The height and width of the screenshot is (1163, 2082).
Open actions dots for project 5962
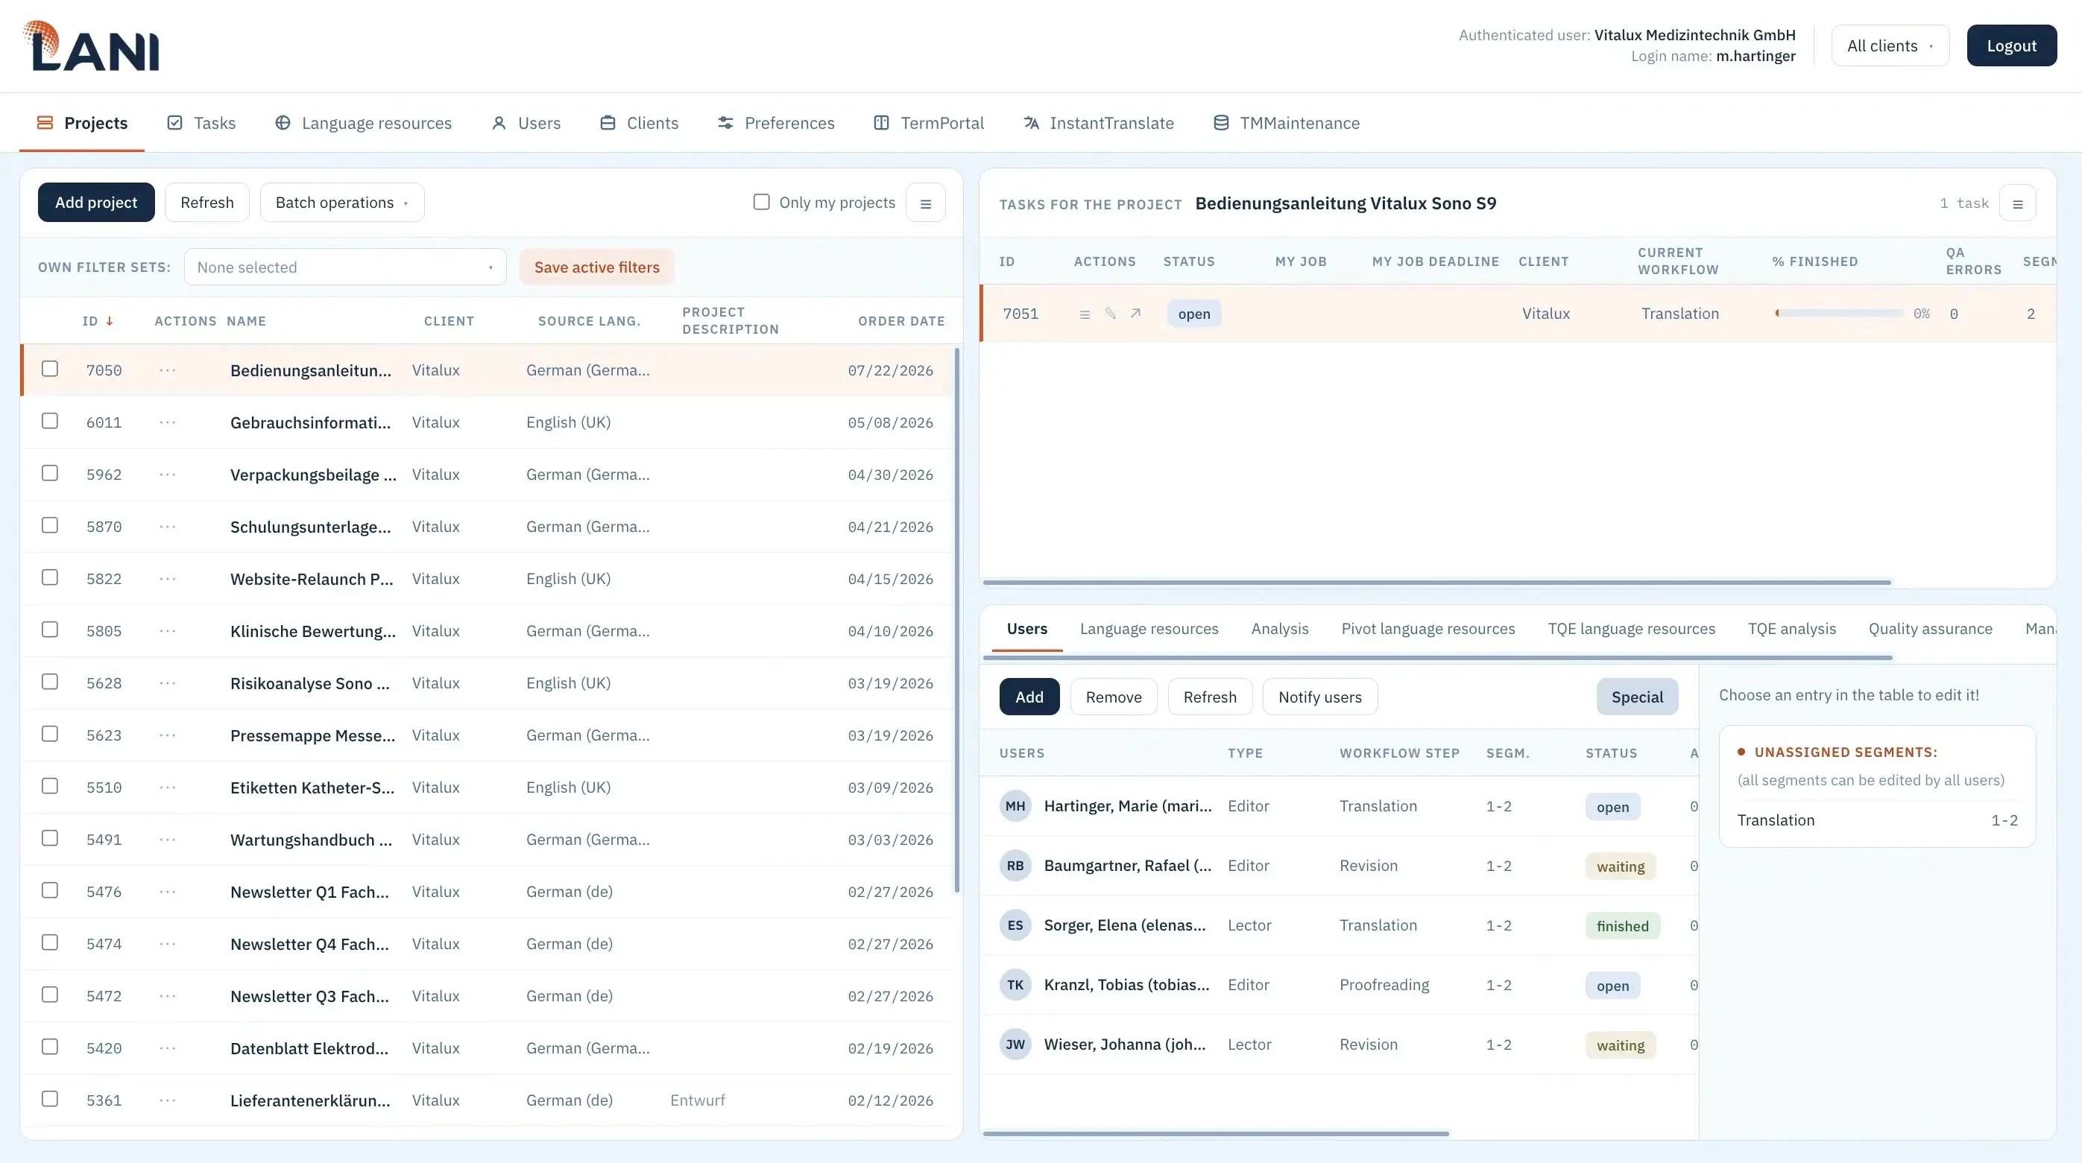[x=167, y=475]
